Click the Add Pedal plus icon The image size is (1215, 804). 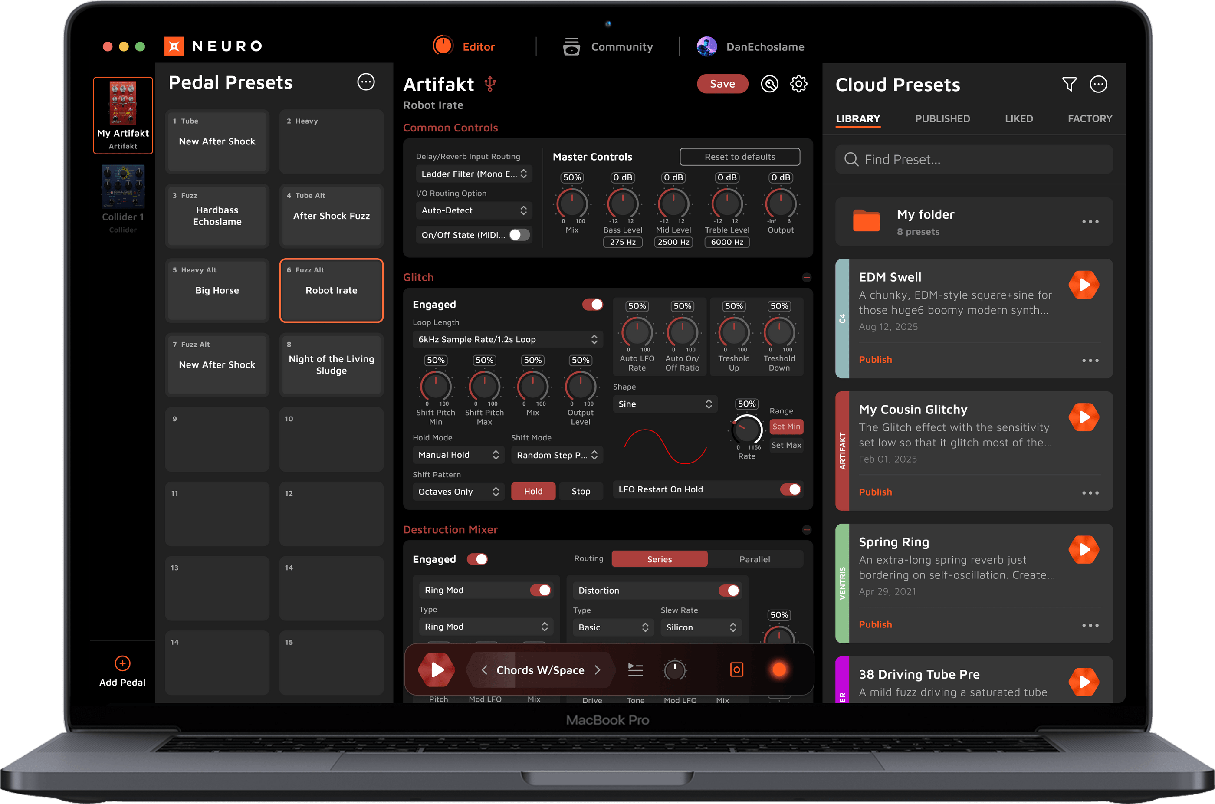(122, 663)
